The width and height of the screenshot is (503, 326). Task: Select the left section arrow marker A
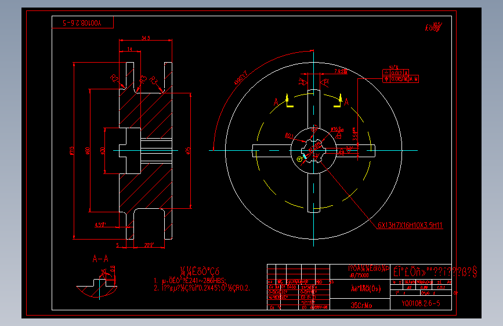click(x=276, y=102)
